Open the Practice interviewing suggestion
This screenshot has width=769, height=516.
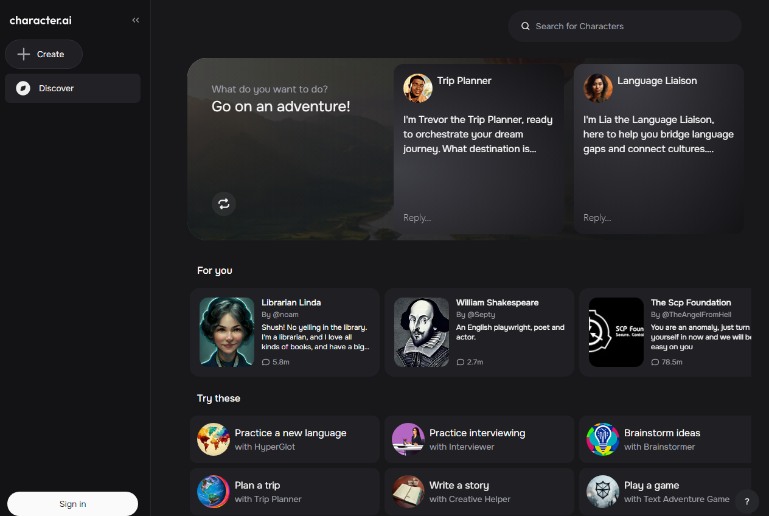[x=479, y=439]
